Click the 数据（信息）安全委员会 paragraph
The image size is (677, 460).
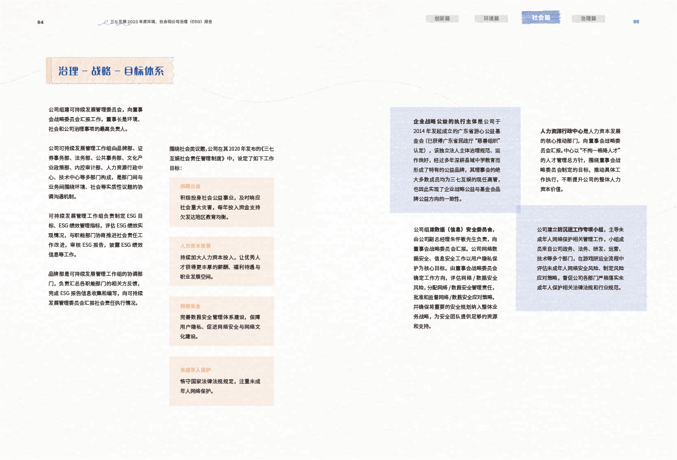456,278
